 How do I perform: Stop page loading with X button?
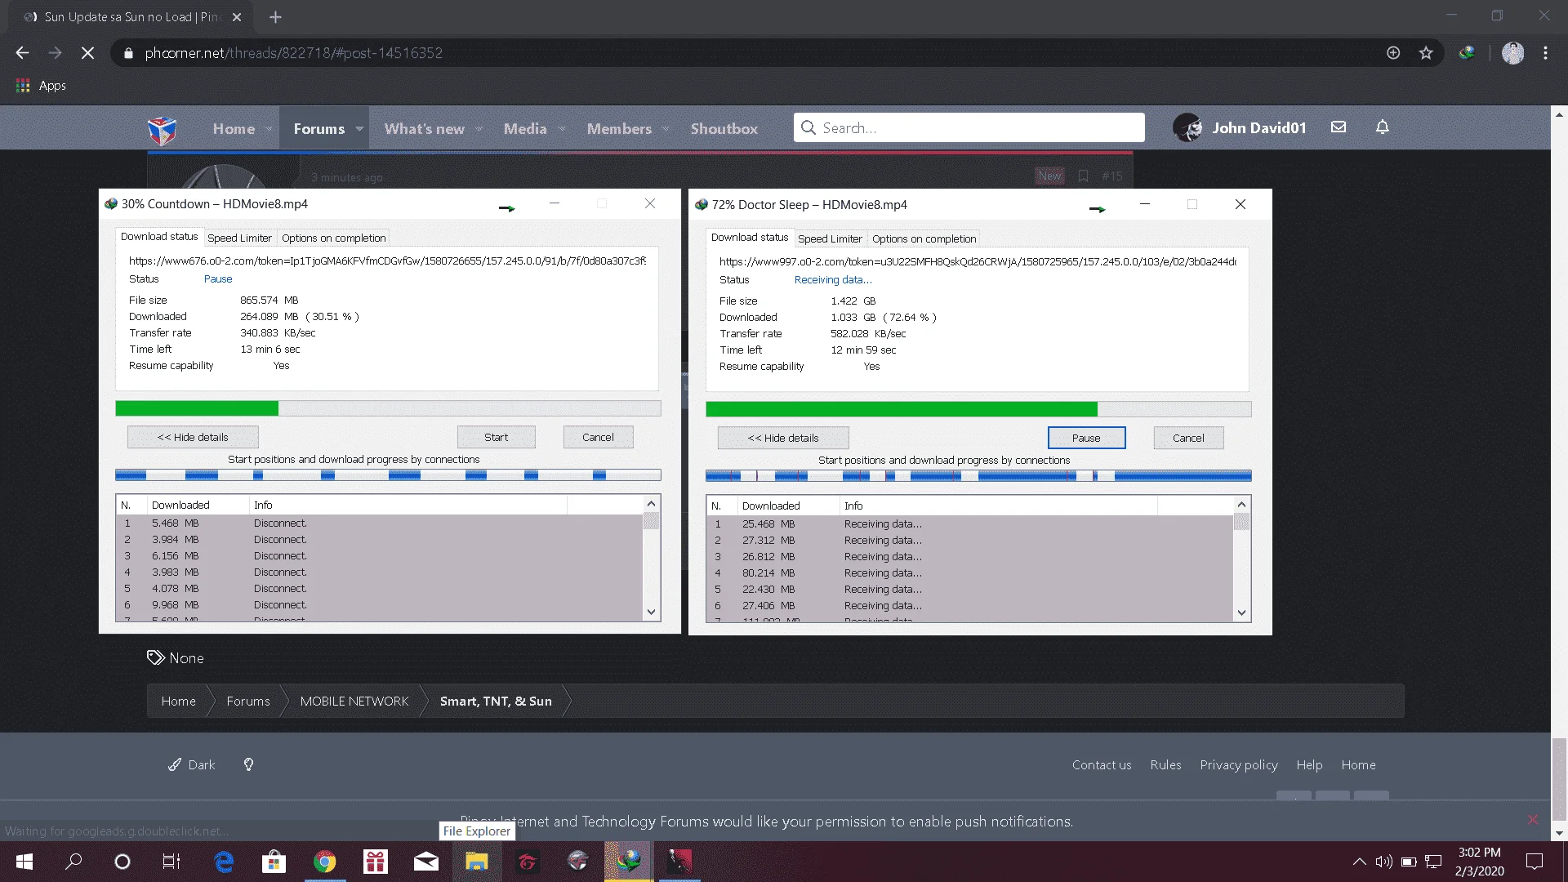[x=87, y=53]
